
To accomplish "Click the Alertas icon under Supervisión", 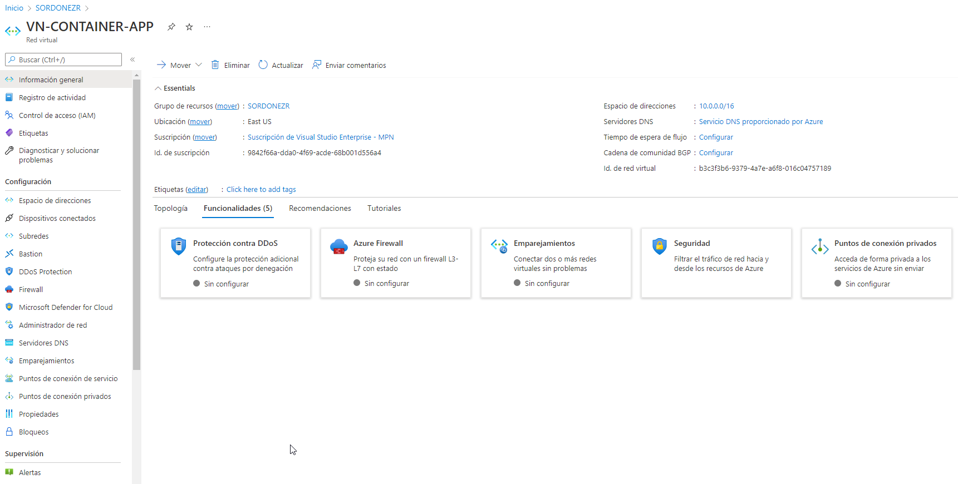I will click(9, 472).
